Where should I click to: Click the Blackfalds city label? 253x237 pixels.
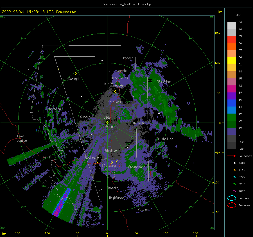119,78
